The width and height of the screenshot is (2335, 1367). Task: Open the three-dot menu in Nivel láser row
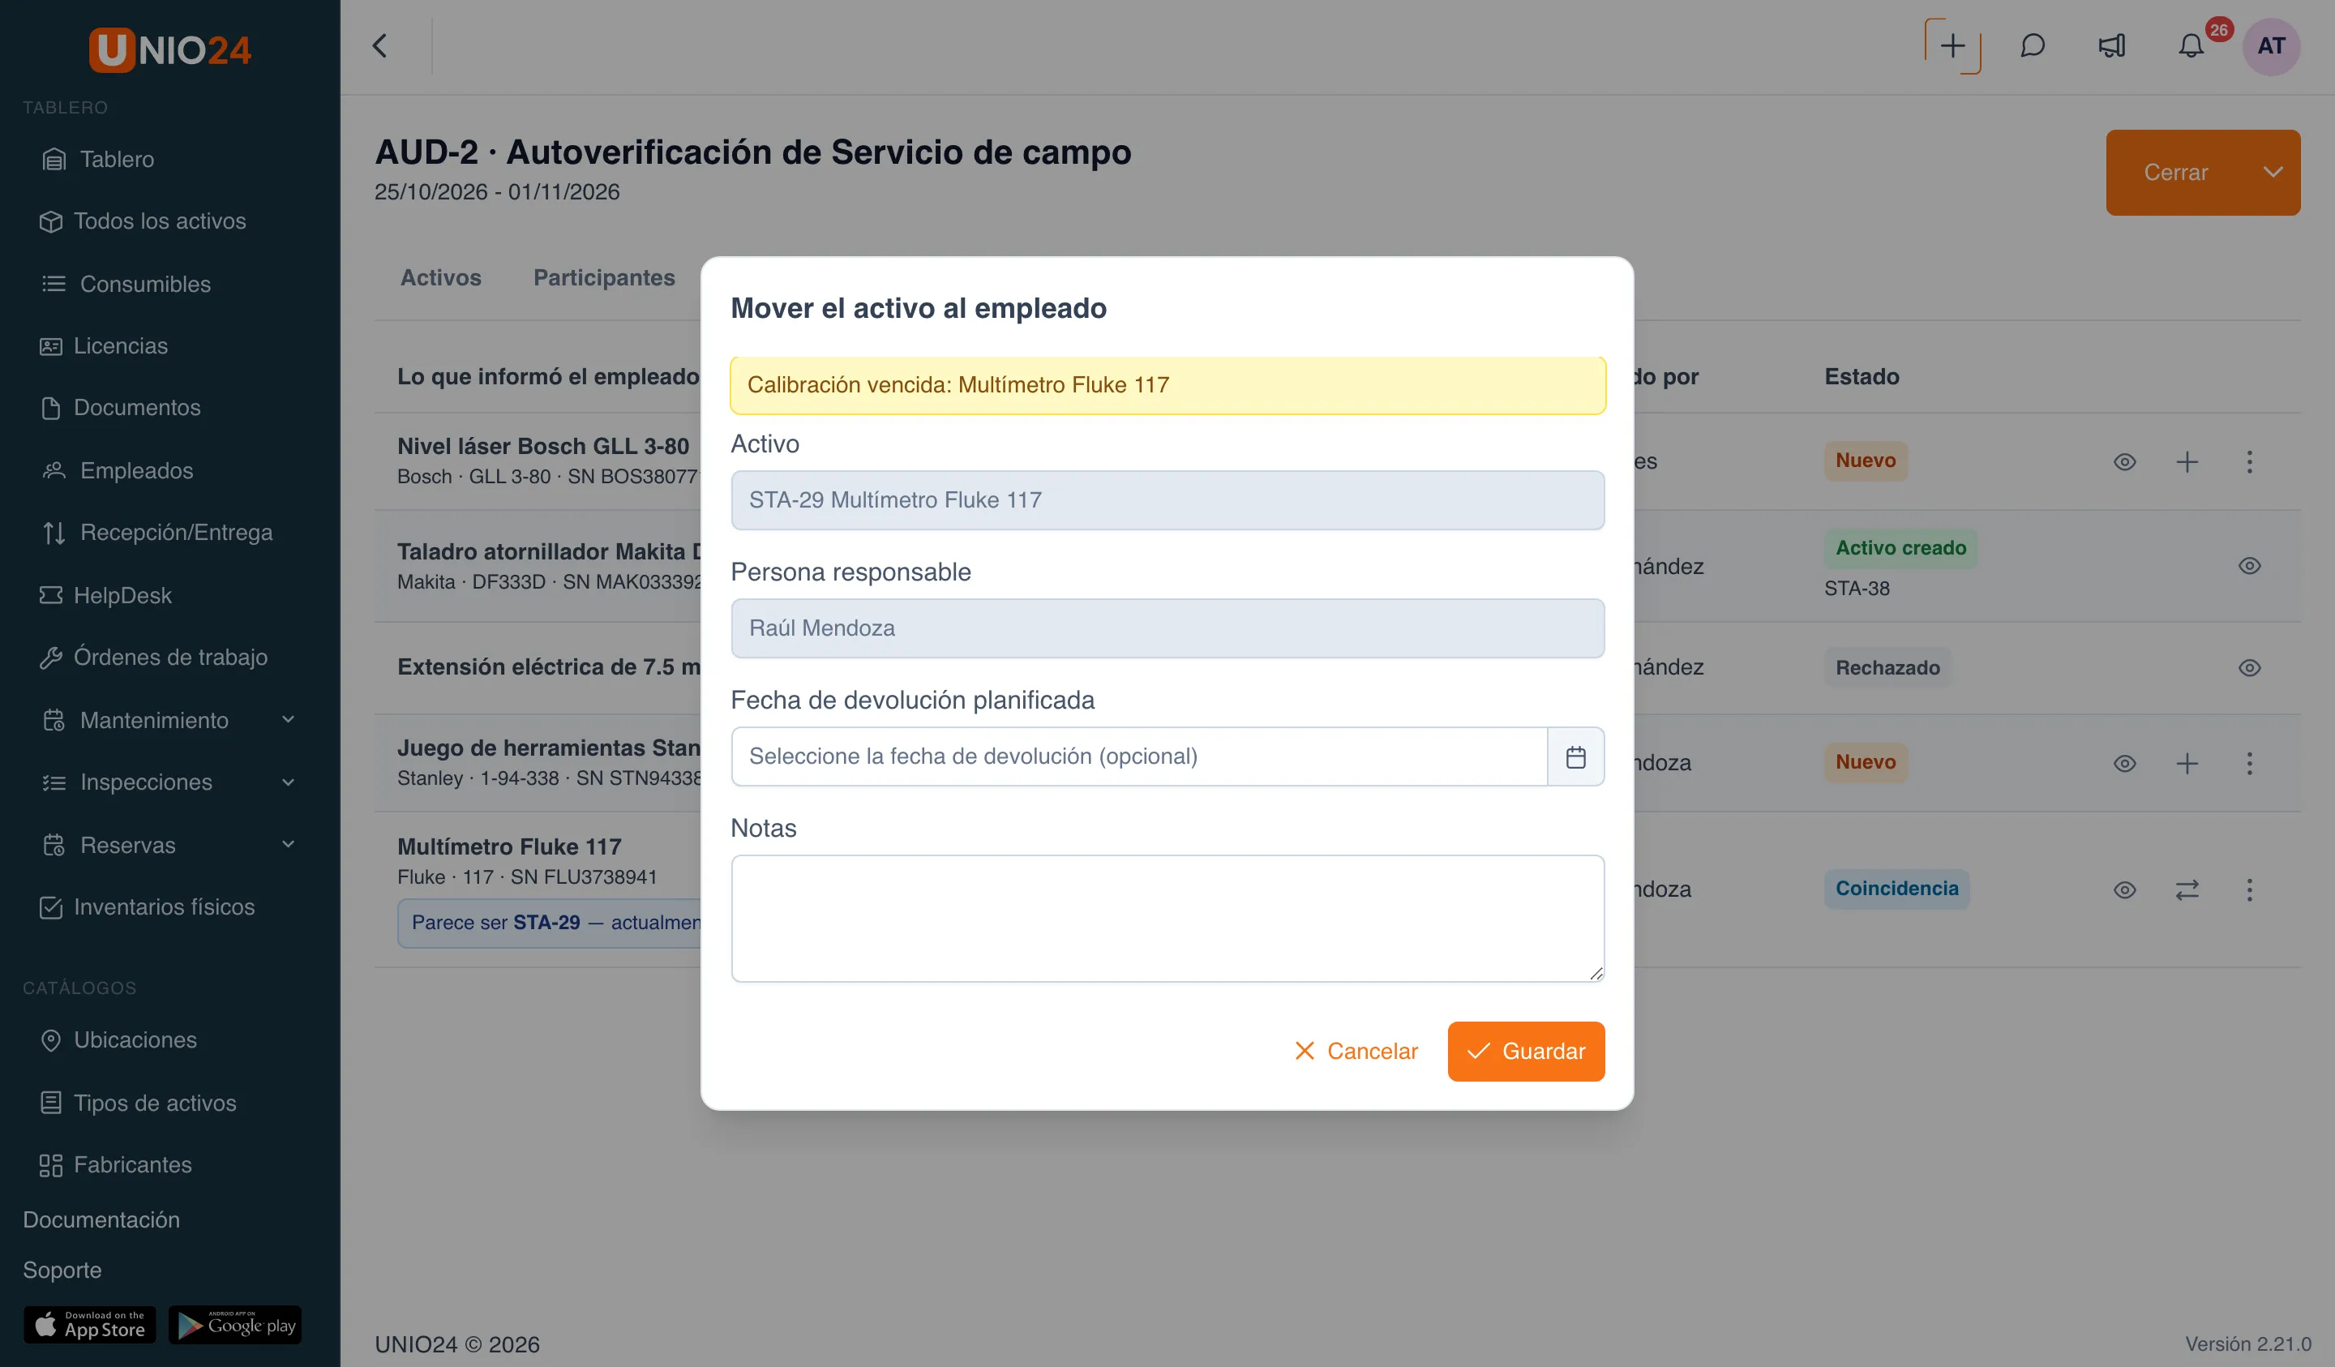tap(2249, 461)
